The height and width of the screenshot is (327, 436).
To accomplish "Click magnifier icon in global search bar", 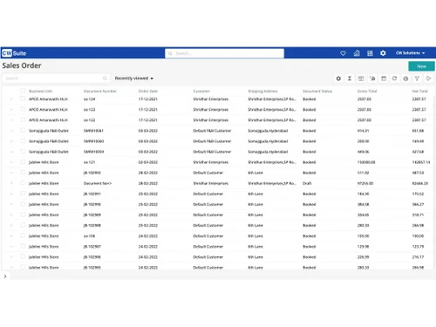I will 170,53.
